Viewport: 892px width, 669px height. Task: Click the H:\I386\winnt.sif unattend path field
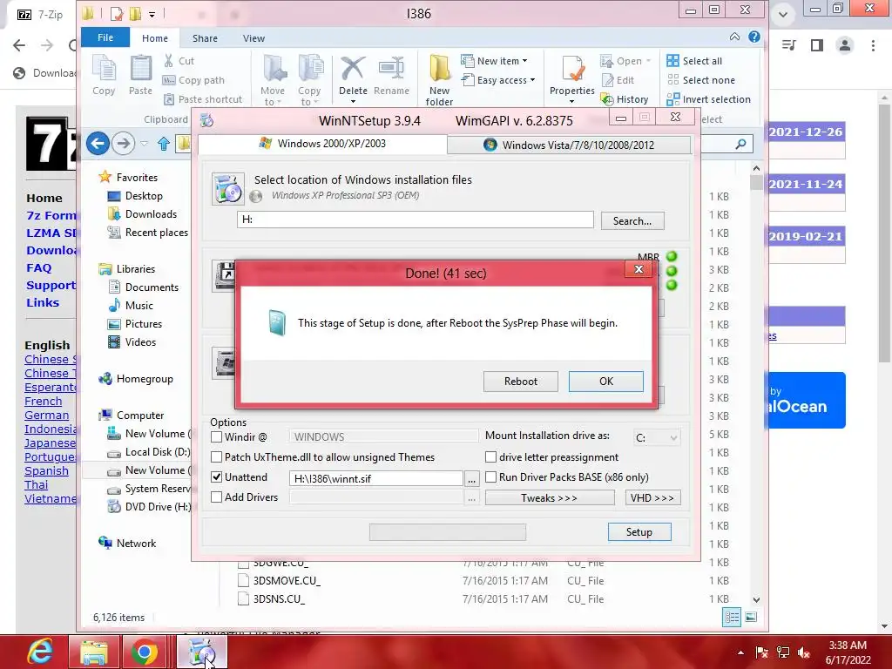(375, 479)
